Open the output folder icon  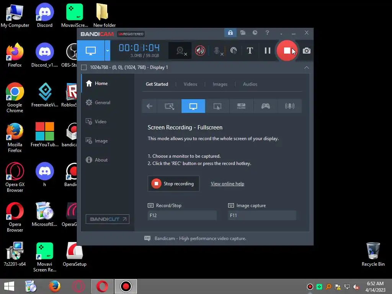[243, 33]
